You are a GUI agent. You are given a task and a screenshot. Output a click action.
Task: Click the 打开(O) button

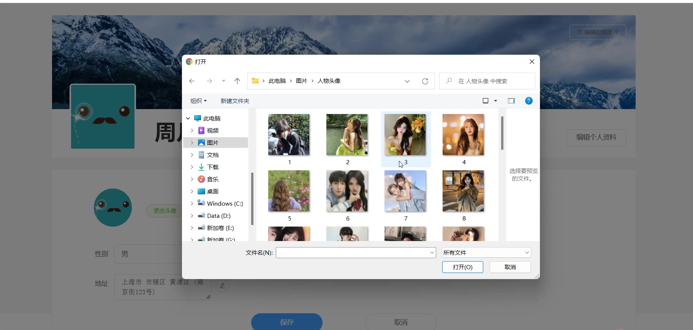point(463,267)
